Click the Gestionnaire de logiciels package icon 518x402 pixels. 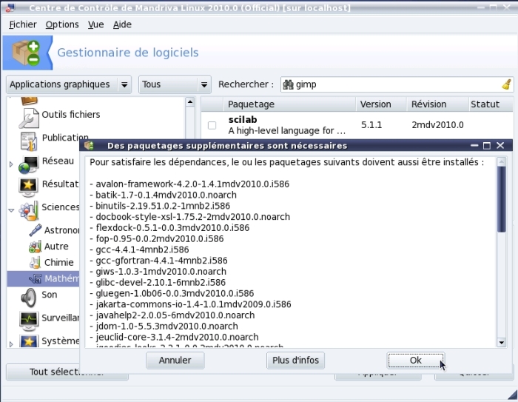pos(25,53)
